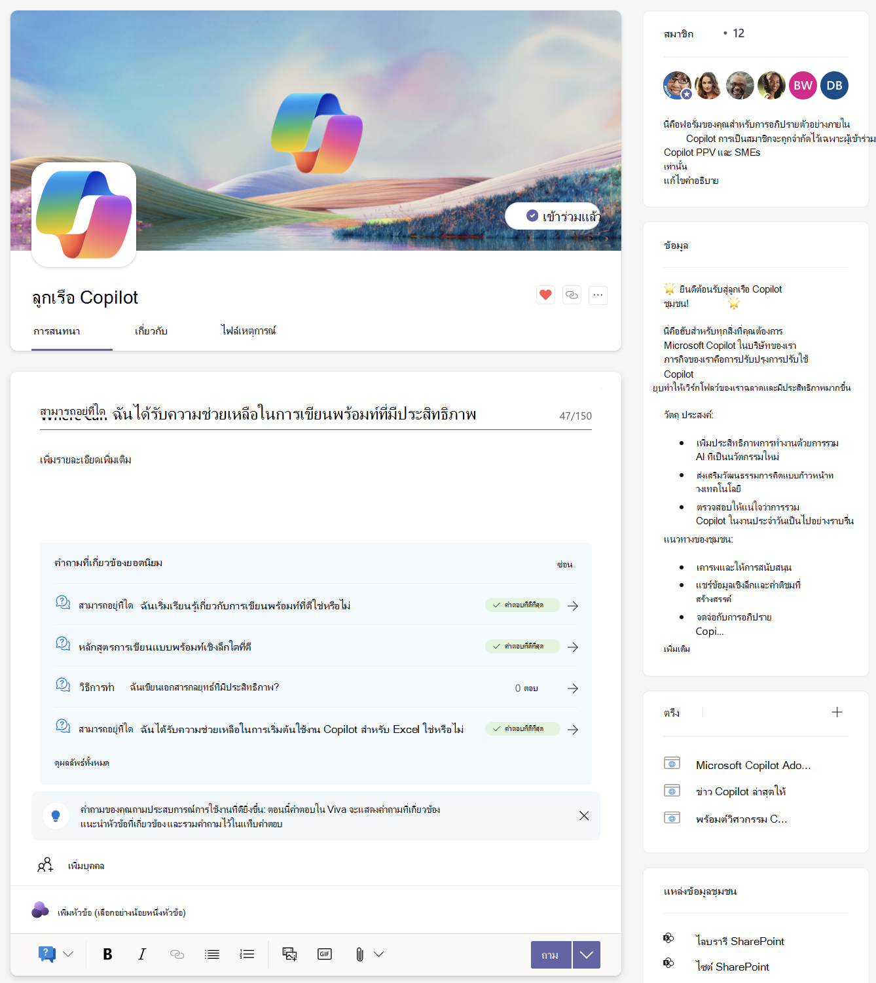
Task: Expand the ask button dropdown arrow
Action: (x=587, y=955)
